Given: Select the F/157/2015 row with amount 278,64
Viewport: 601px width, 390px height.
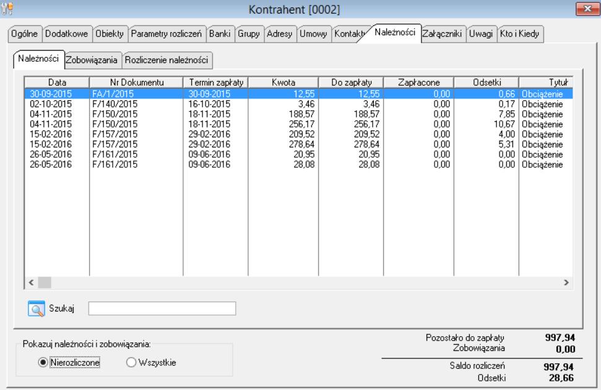Looking at the screenshot, I should pos(298,144).
